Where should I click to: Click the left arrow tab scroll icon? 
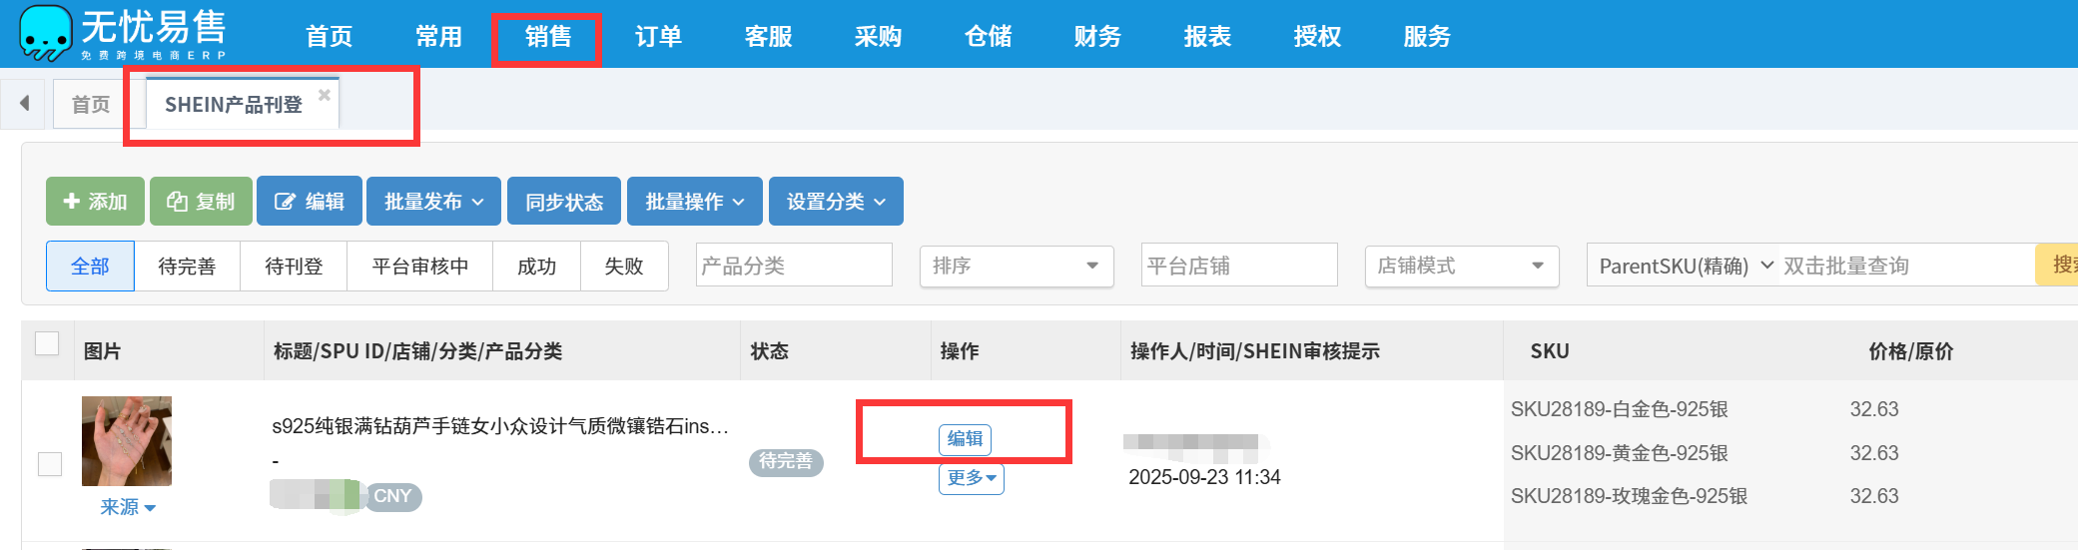(x=24, y=103)
